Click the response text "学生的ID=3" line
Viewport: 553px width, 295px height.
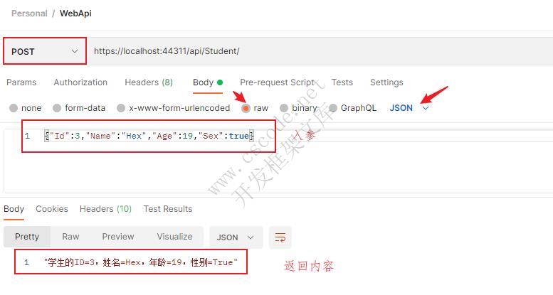point(141,262)
